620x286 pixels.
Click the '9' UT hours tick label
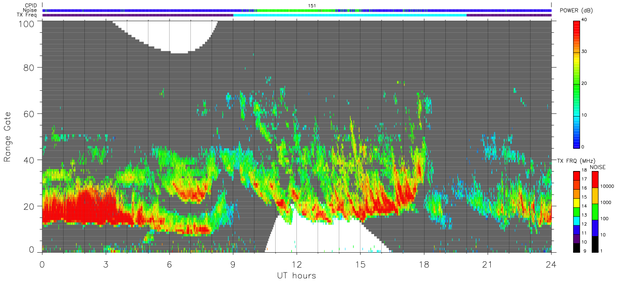tap(233, 264)
